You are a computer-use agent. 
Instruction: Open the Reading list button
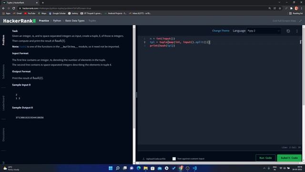(x=295, y=13)
